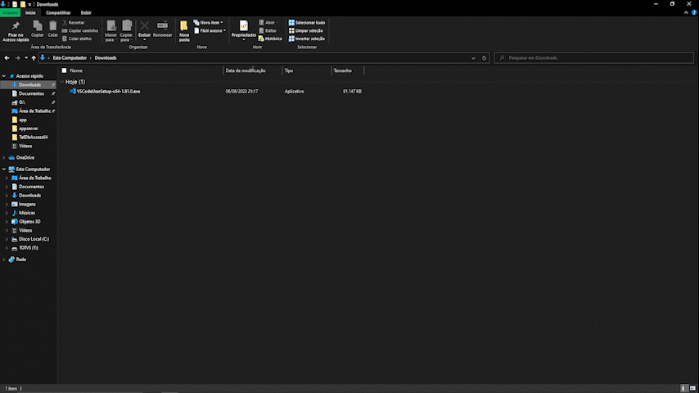Image resolution: width=699 pixels, height=393 pixels.
Task: Click the Renomear ribbon icon
Action: 162,29
